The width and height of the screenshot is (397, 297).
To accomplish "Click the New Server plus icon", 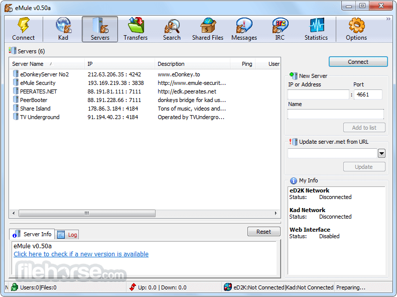I will [294, 75].
